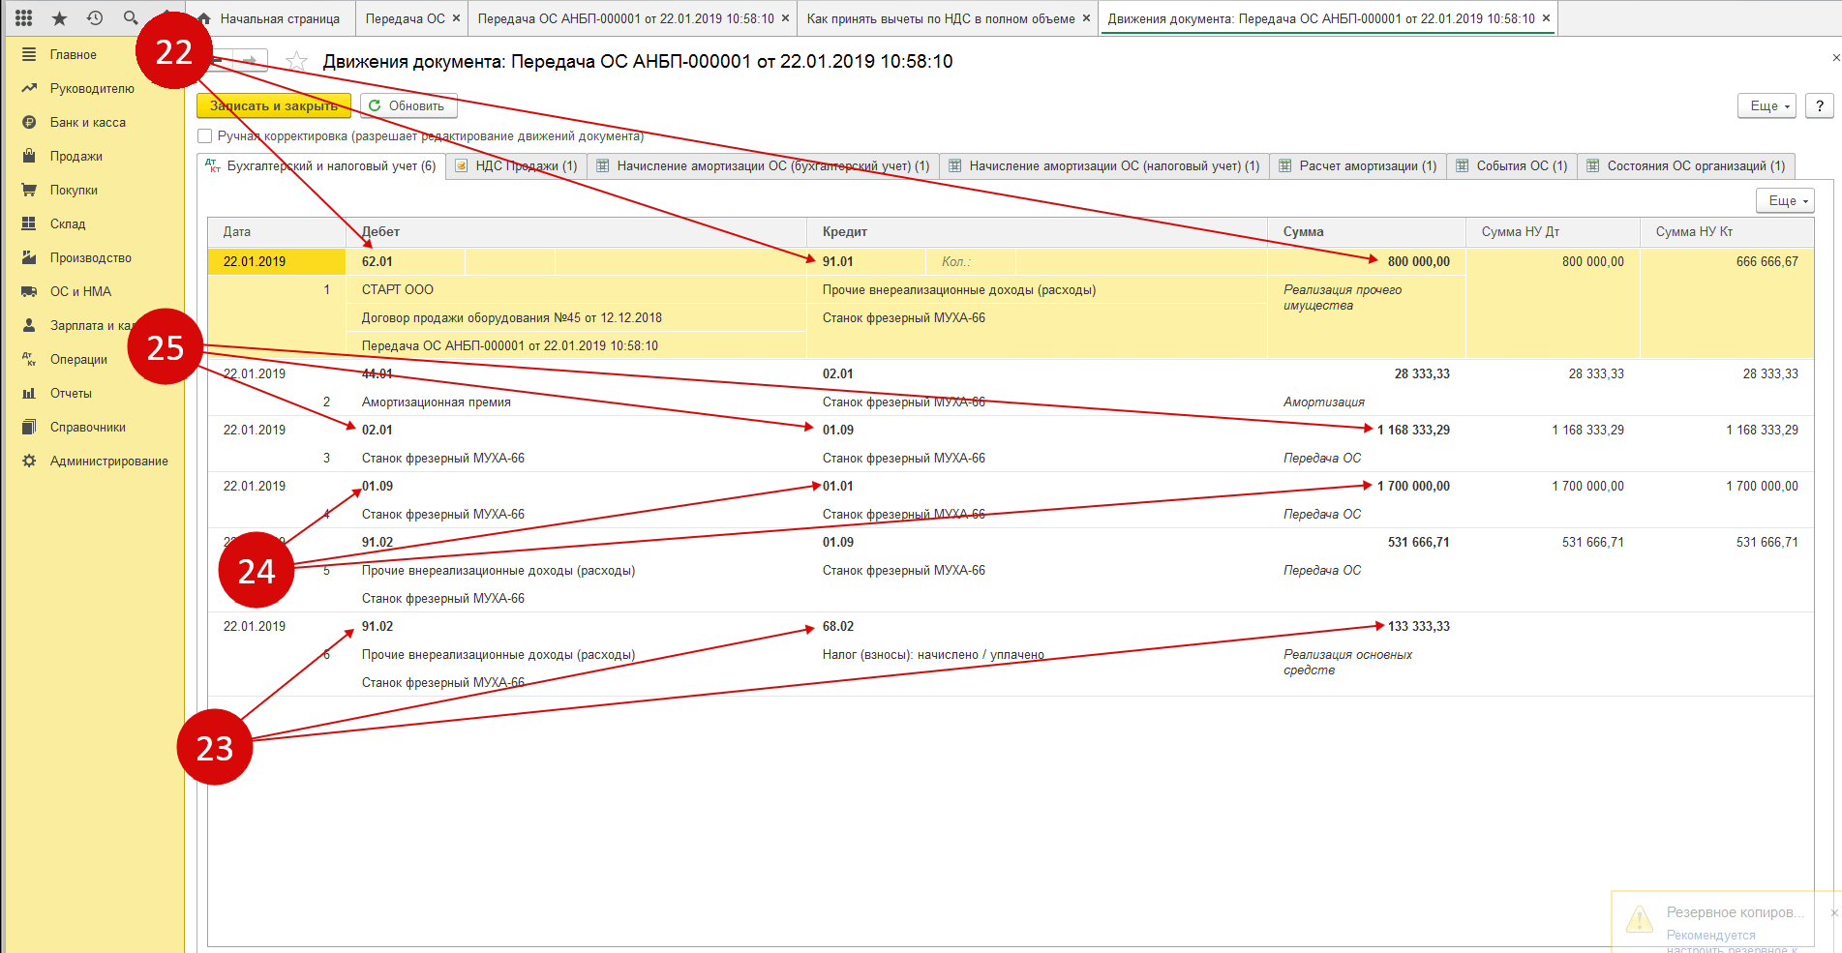Open the Банк и касса section

click(x=88, y=123)
